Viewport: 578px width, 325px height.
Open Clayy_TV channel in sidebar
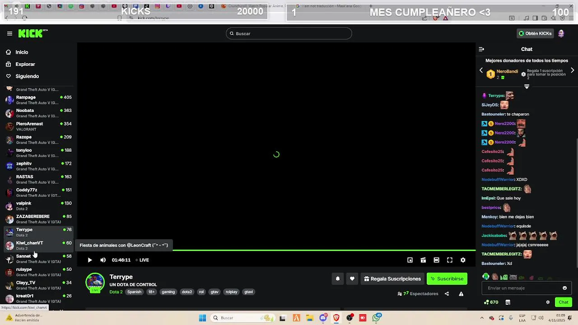tap(38, 285)
